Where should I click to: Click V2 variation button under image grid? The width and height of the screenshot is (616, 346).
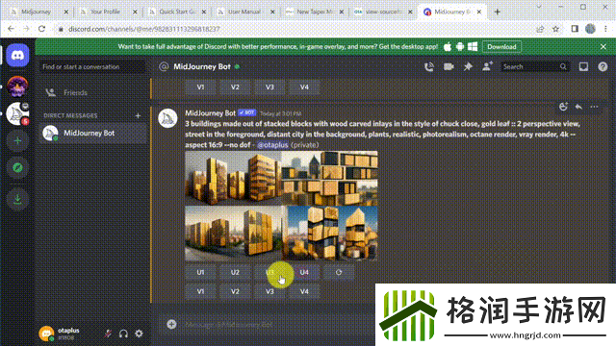pos(235,291)
